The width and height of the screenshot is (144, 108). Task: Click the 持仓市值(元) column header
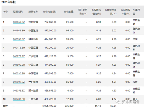(49, 12)
